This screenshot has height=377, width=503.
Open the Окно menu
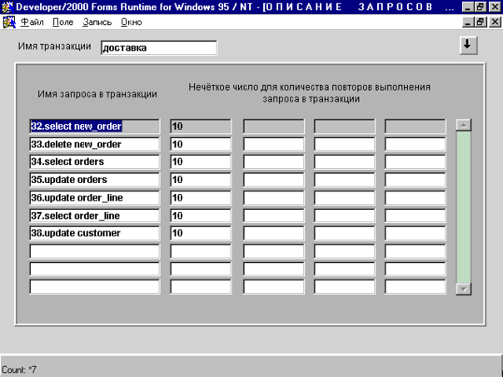pos(132,22)
